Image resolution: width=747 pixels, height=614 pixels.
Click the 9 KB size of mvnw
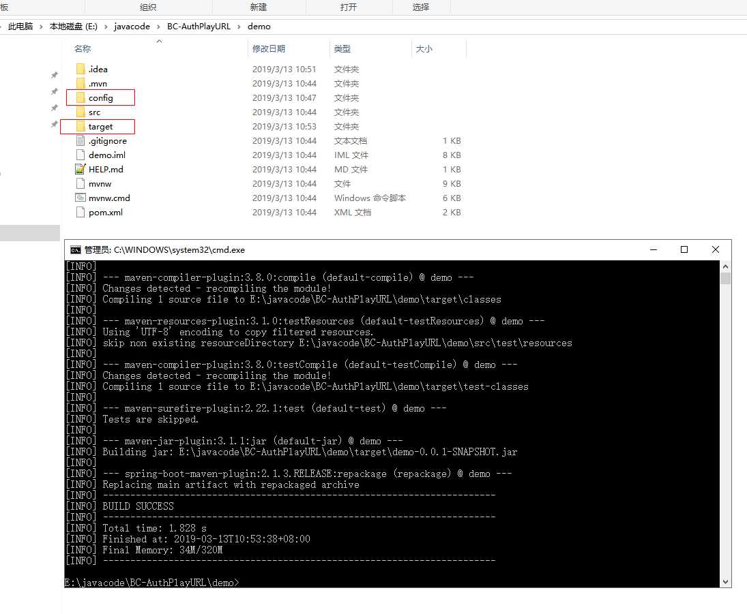click(x=452, y=183)
